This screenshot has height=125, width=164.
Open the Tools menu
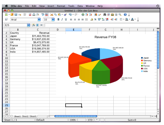pyautogui.click(x=71, y=6)
